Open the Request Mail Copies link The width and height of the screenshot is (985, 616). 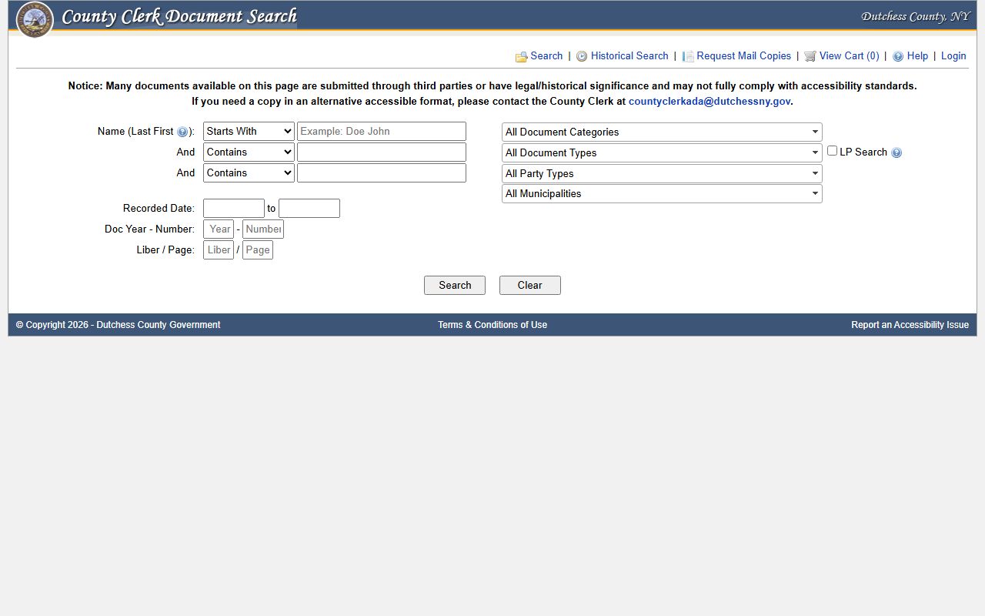tap(743, 56)
